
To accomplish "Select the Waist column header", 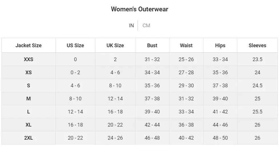I will tap(186, 46).
